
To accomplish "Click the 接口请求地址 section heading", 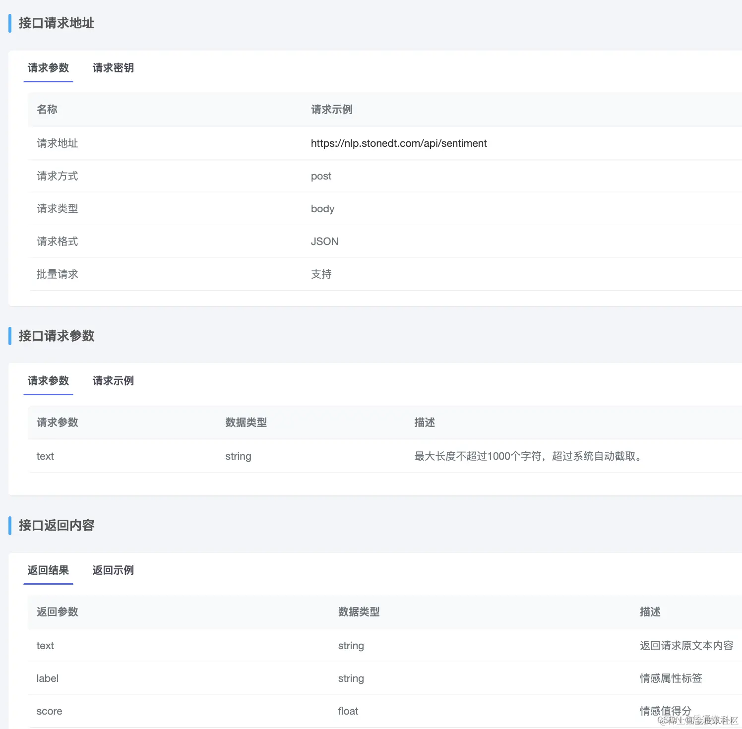I will 57,23.
